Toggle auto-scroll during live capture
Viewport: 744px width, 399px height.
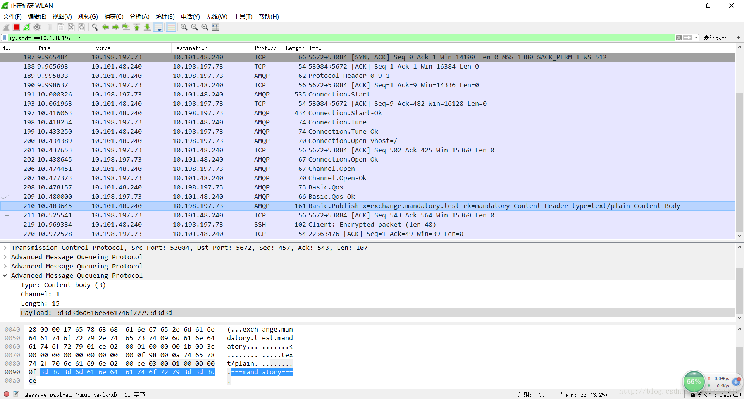tap(158, 27)
